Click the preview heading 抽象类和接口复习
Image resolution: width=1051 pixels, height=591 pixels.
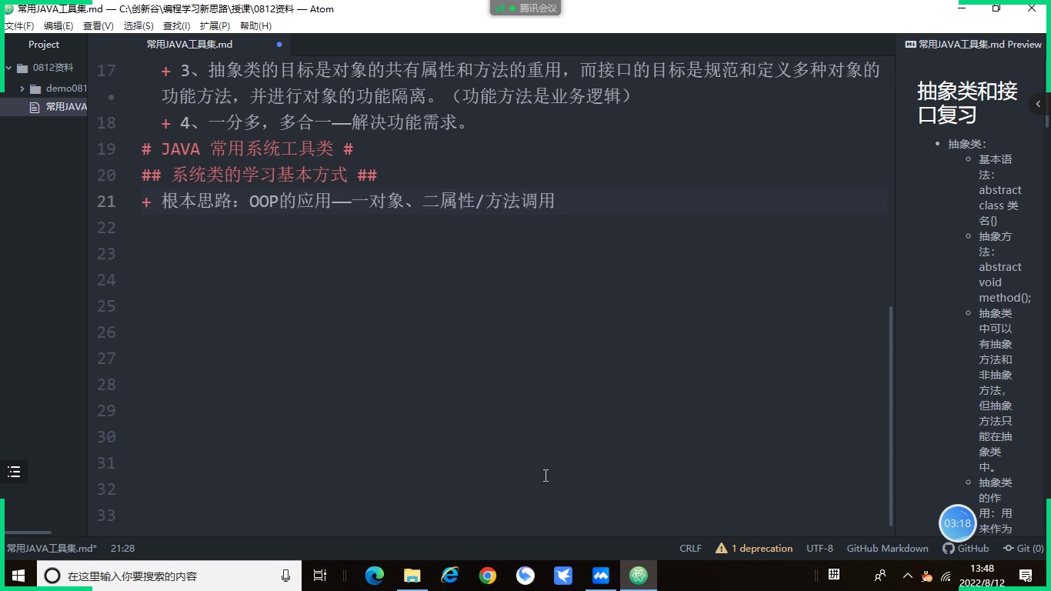pyautogui.click(x=967, y=103)
